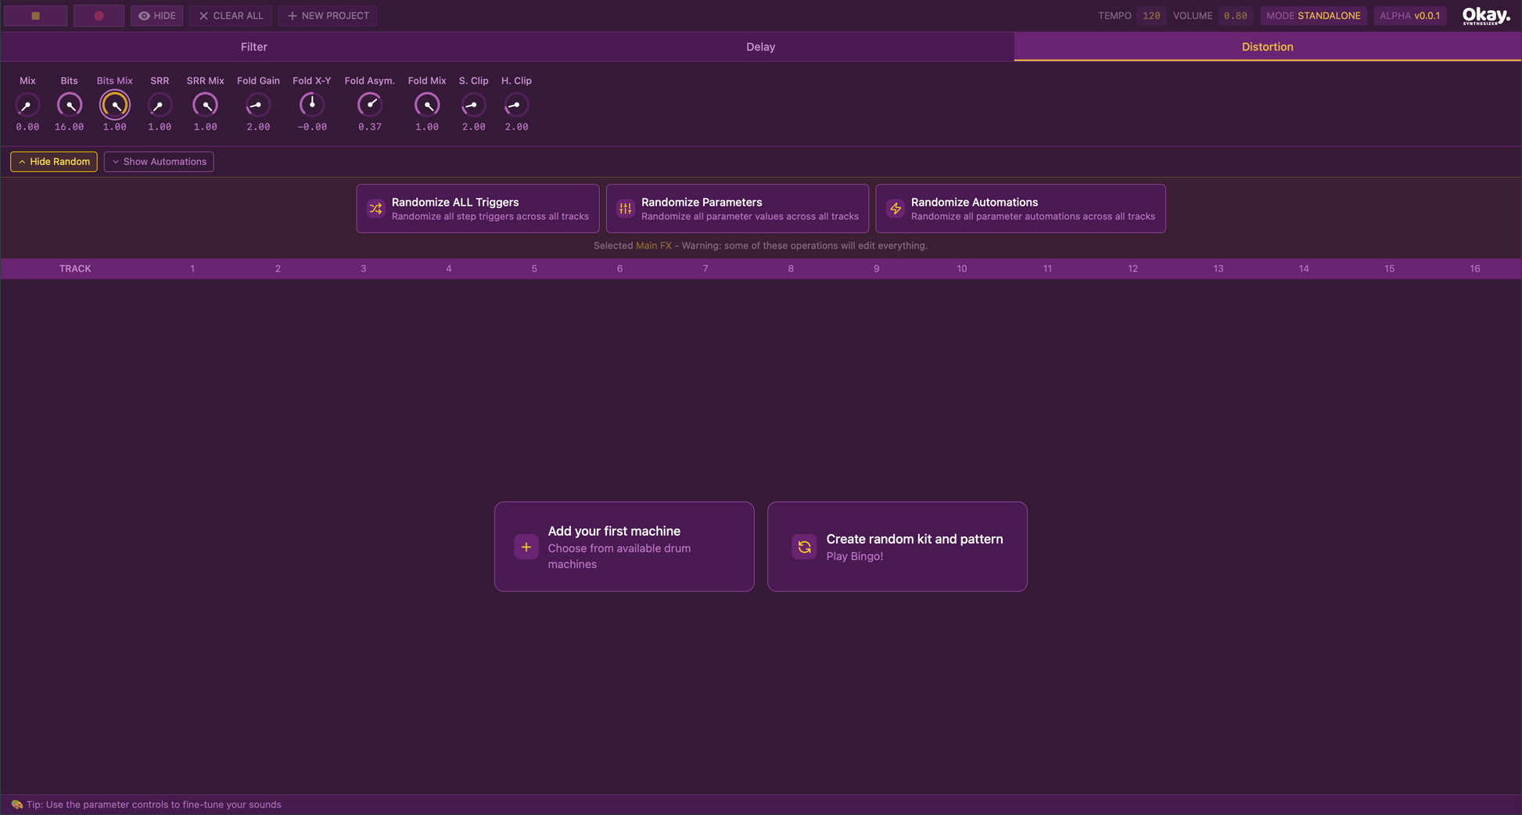Click the Fold Gain knob

click(x=258, y=105)
